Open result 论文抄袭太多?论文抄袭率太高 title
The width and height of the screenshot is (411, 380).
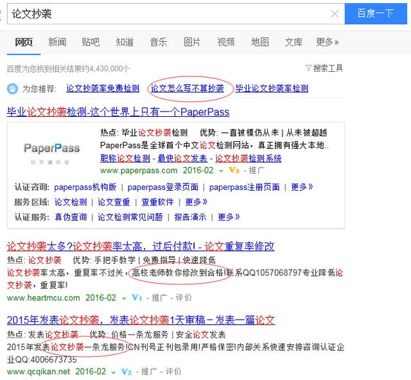click(x=141, y=246)
